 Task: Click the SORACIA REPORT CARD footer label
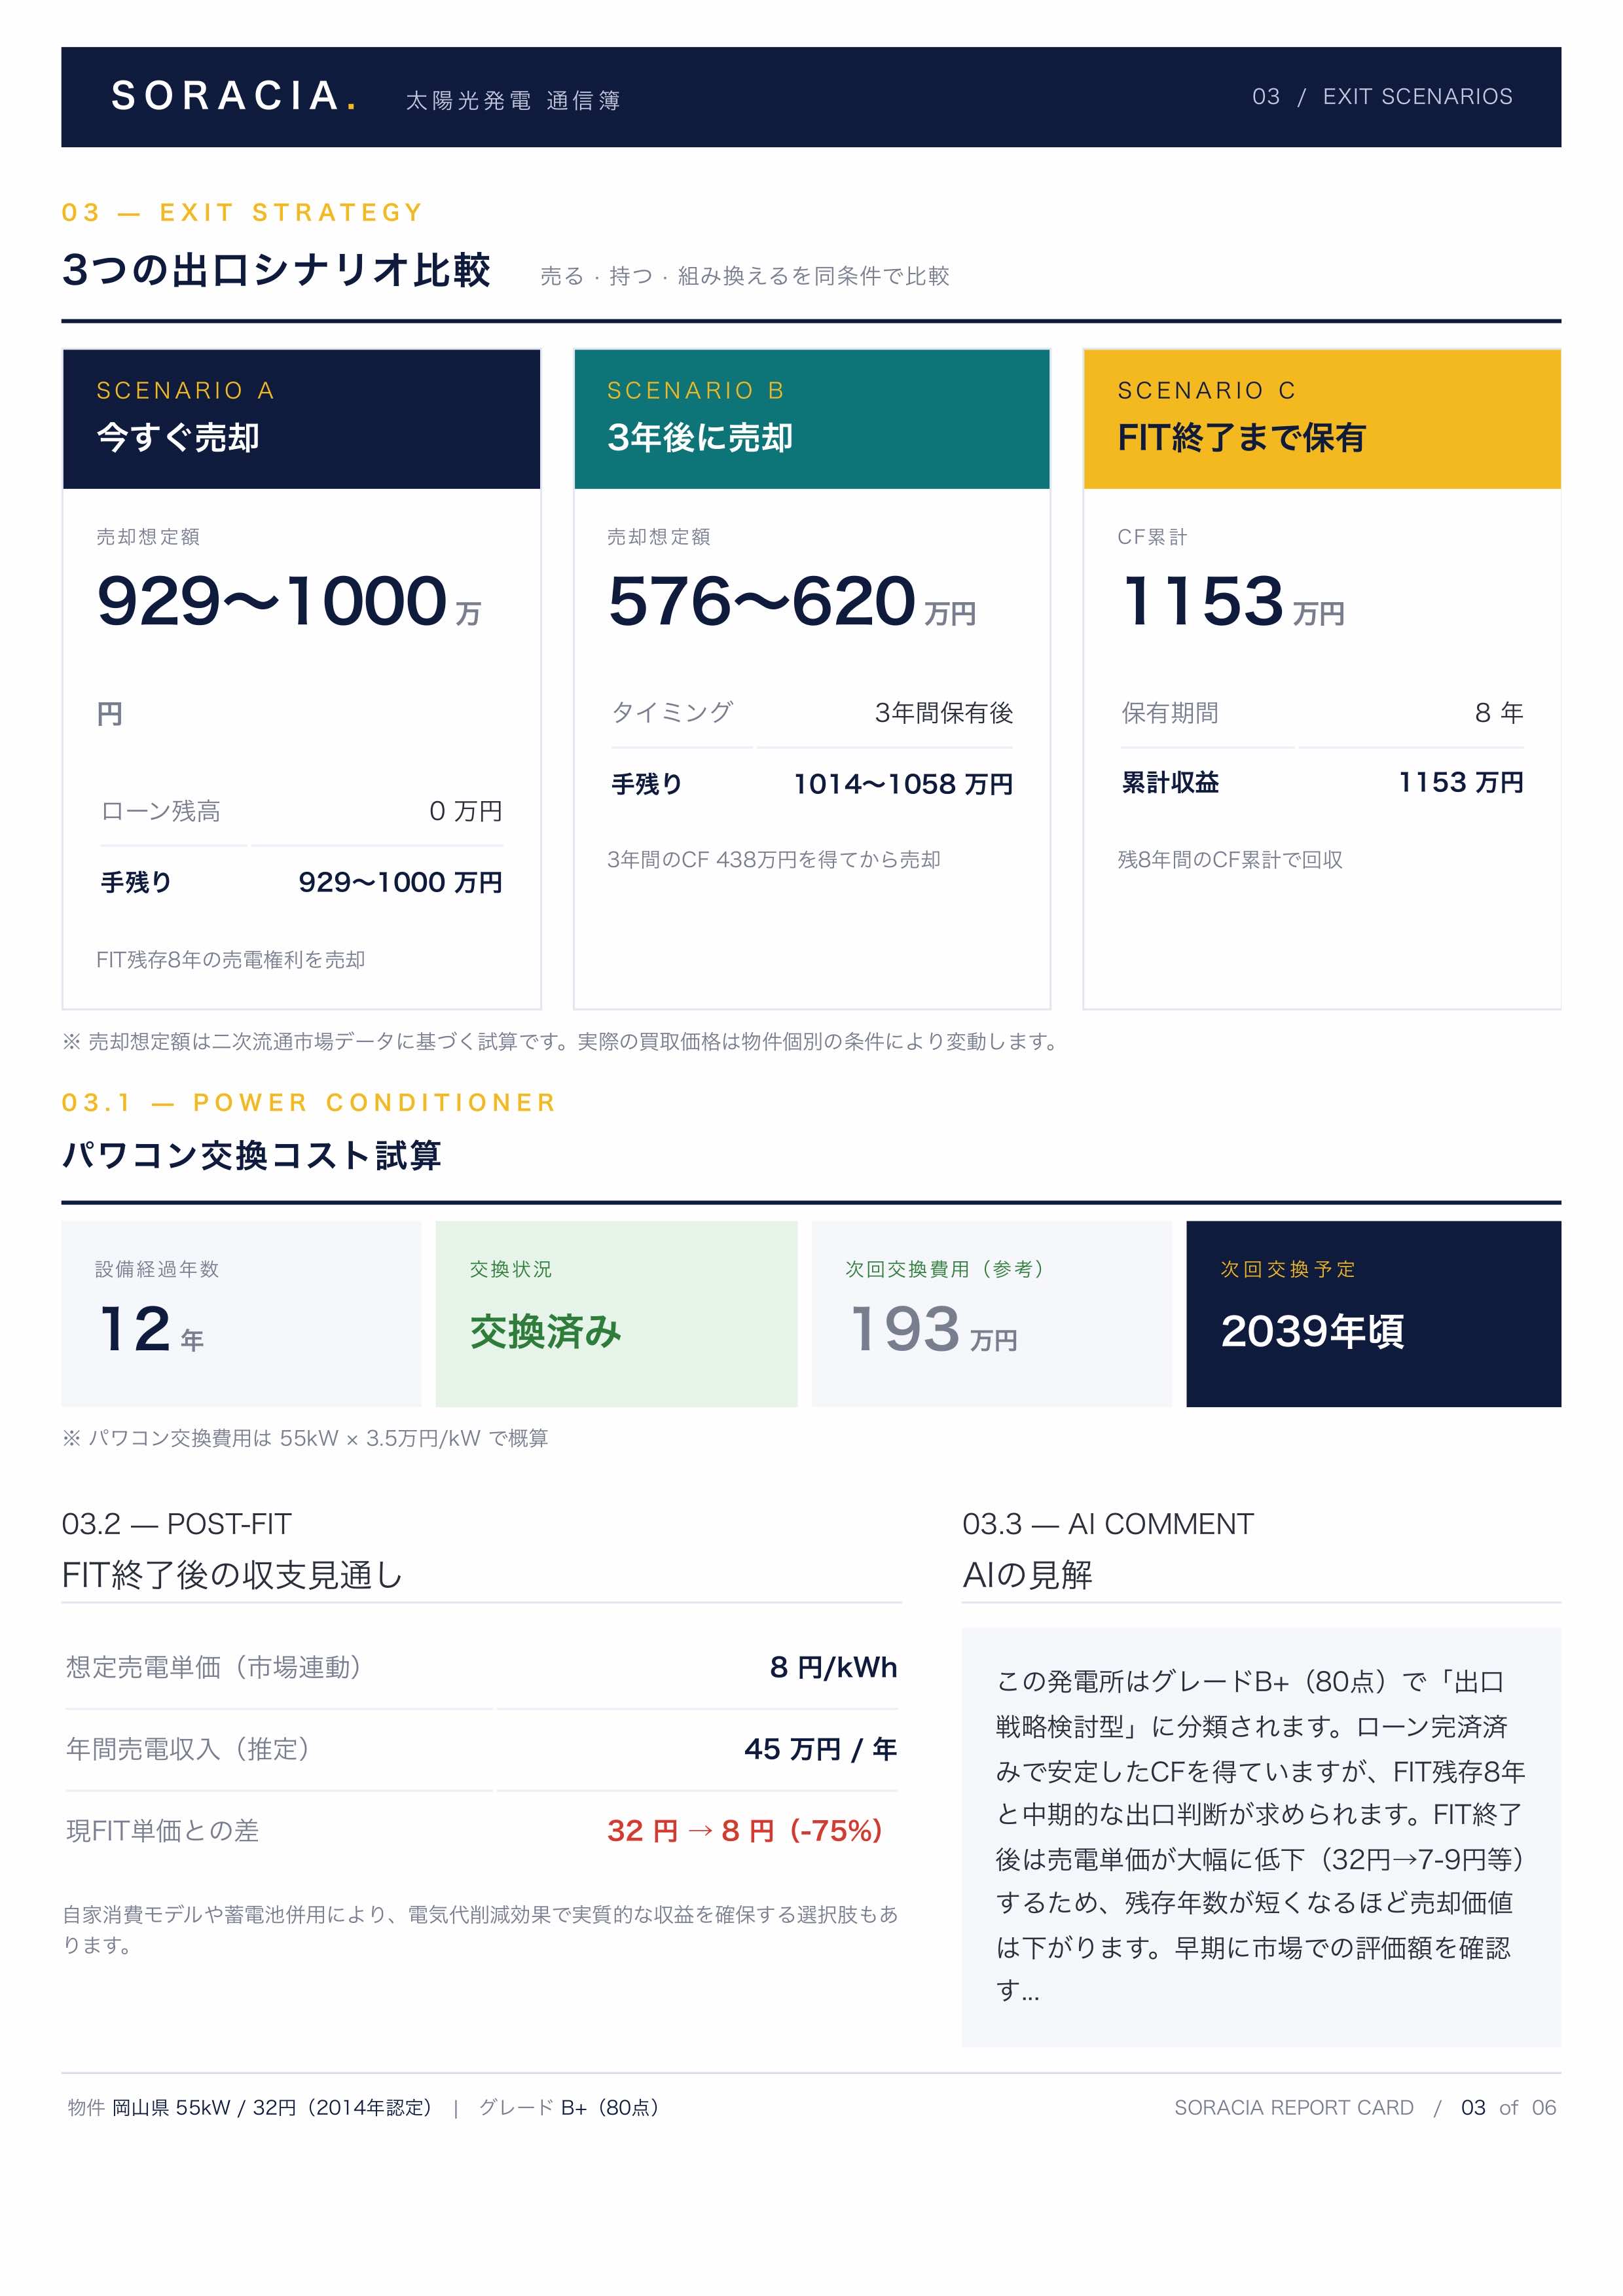[x=1293, y=2107]
